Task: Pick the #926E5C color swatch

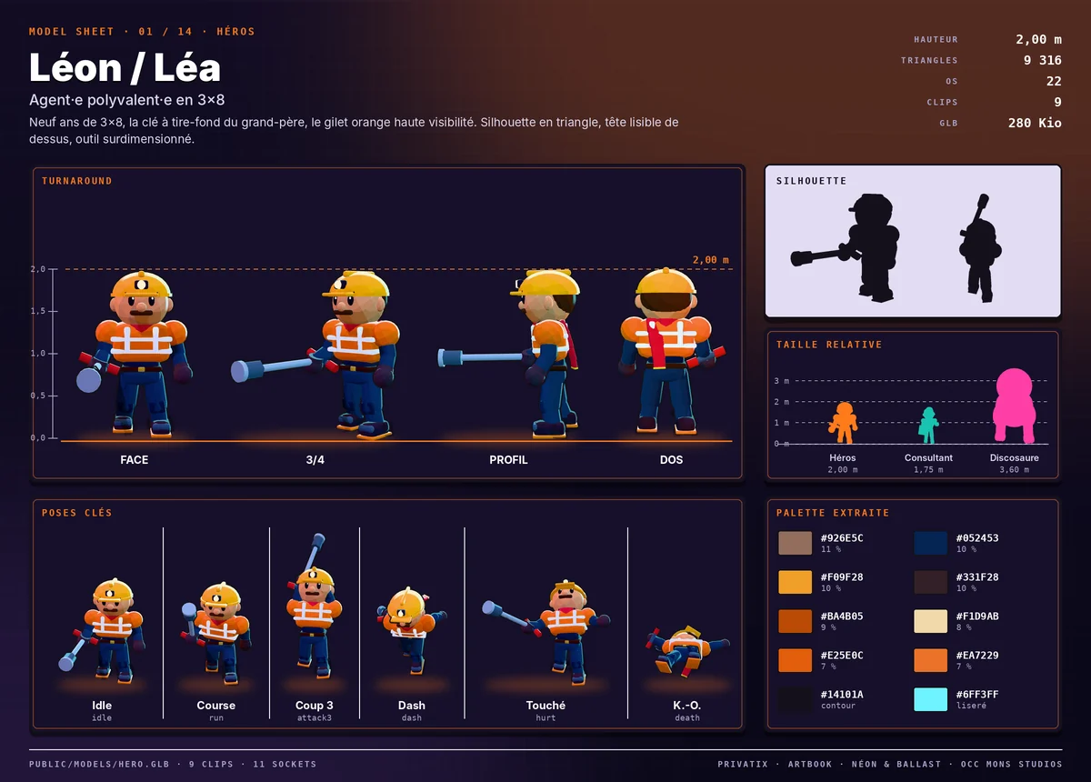Action: point(795,543)
